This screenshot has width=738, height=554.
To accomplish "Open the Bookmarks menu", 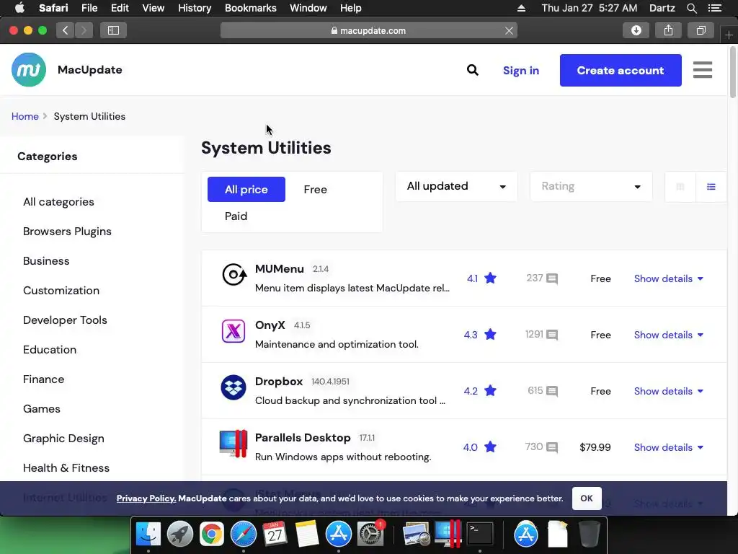I will pyautogui.click(x=250, y=8).
